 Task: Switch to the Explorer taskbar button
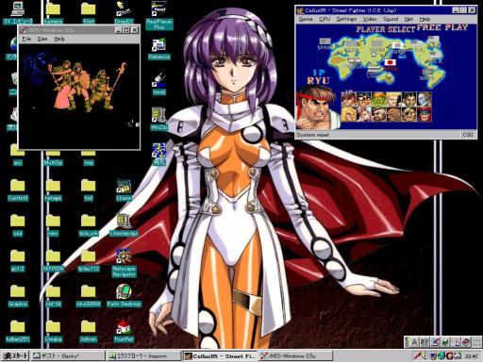click(x=143, y=356)
